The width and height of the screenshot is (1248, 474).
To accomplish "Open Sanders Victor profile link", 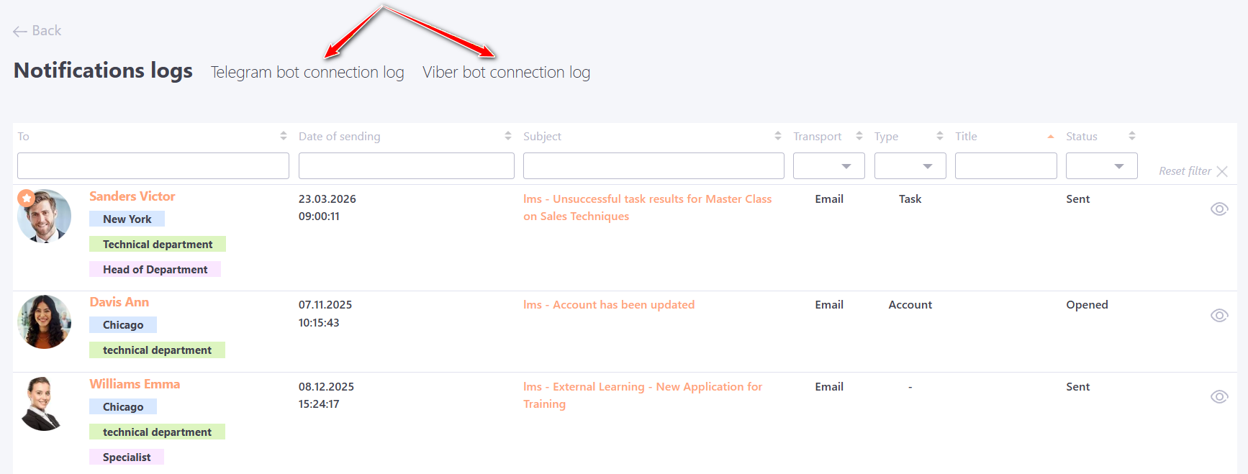I will [132, 196].
